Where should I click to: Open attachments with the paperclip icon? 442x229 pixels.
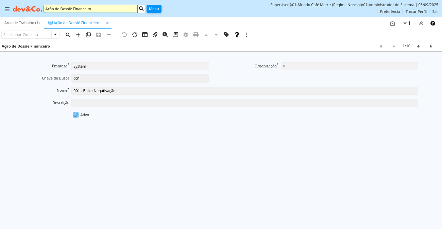(155, 35)
